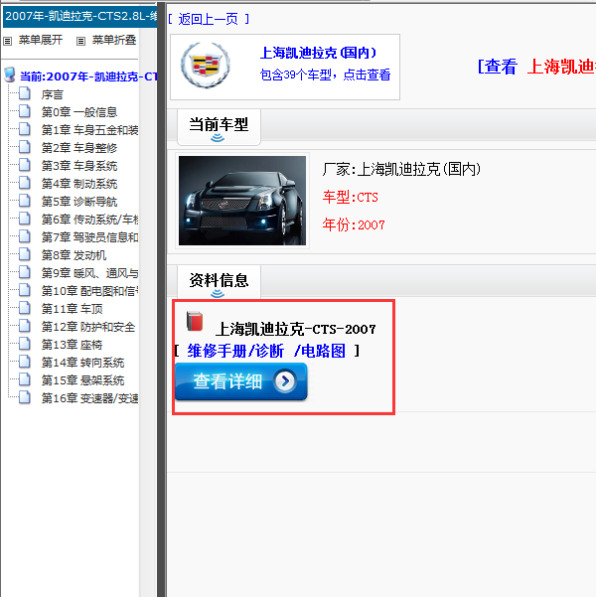The height and width of the screenshot is (597, 596).
Task: Click the black Cadillac CTS car thumbnail
Action: click(x=242, y=201)
